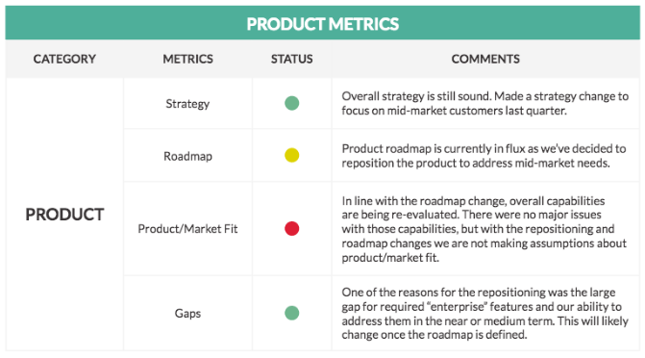Click the STATUS column header

[x=291, y=59]
